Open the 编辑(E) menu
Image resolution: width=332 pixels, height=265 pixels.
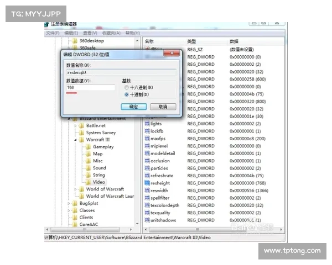click(x=71, y=33)
